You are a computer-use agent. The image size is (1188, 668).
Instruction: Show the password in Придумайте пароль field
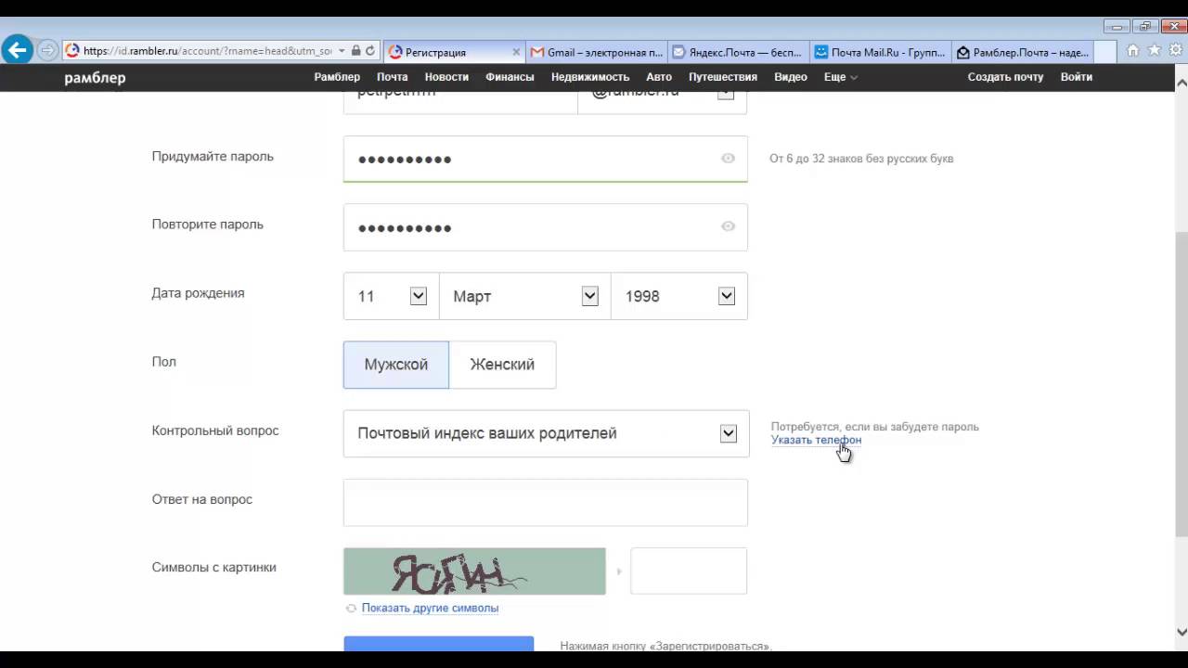pos(728,159)
